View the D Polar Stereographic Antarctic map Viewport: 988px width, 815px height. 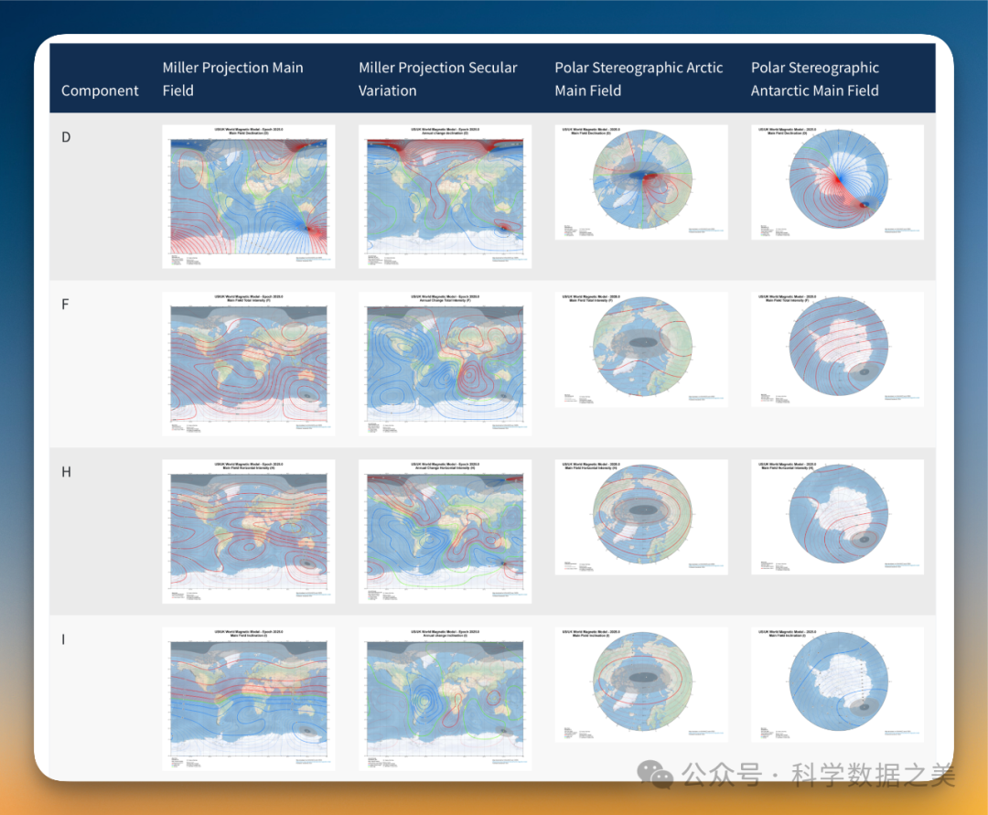(837, 182)
